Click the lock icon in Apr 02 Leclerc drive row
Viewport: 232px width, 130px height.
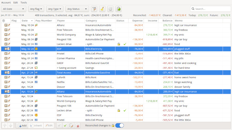tap(119, 110)
